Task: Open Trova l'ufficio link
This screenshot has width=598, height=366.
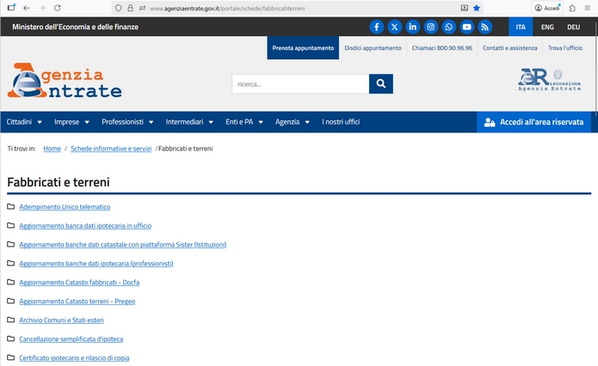Action: click(565, 48)
